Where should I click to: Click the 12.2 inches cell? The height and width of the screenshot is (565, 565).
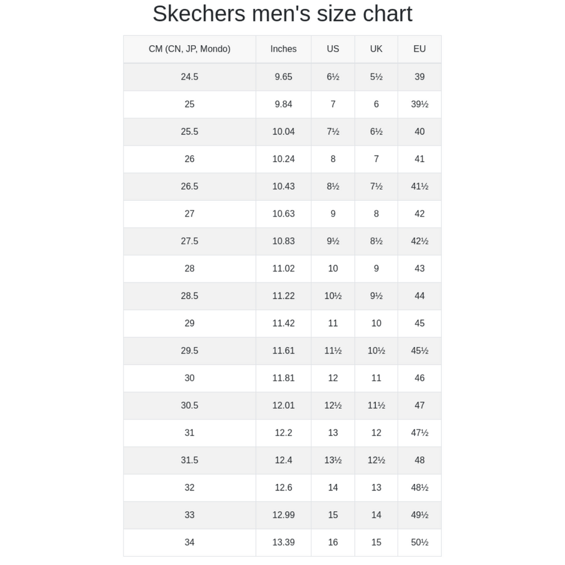(x=284, y=433)
